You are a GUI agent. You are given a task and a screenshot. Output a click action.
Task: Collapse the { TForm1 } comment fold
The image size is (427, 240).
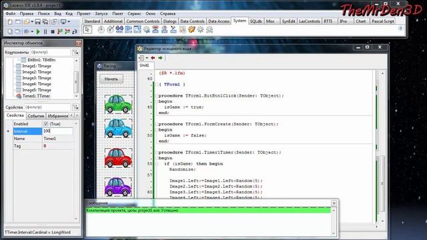point(157,85)
